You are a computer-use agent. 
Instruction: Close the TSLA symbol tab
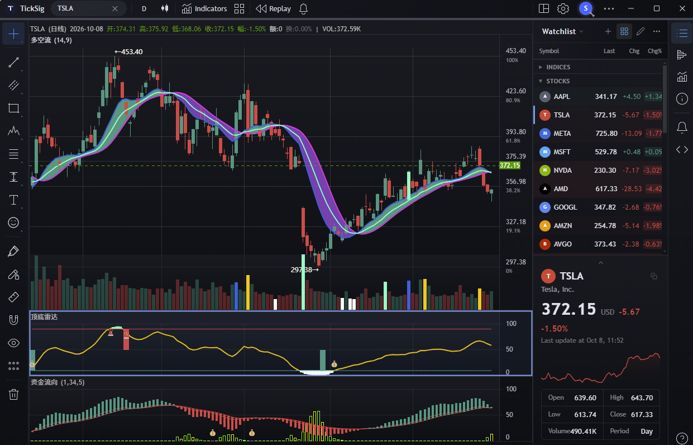click(115, 8)
